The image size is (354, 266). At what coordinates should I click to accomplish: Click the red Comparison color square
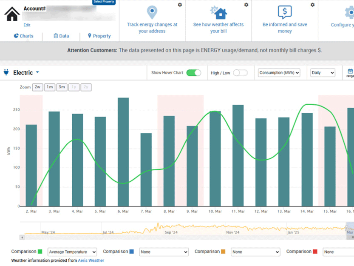315,252
